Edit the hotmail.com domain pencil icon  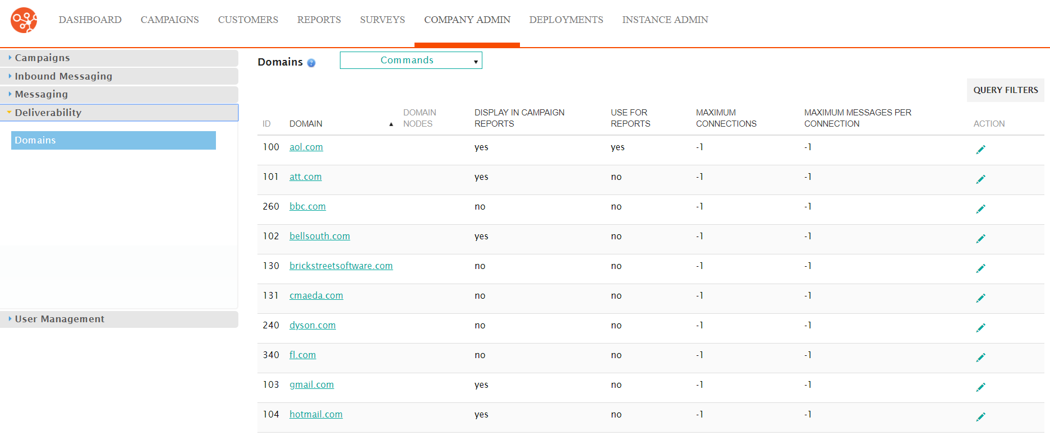(980, 417)
